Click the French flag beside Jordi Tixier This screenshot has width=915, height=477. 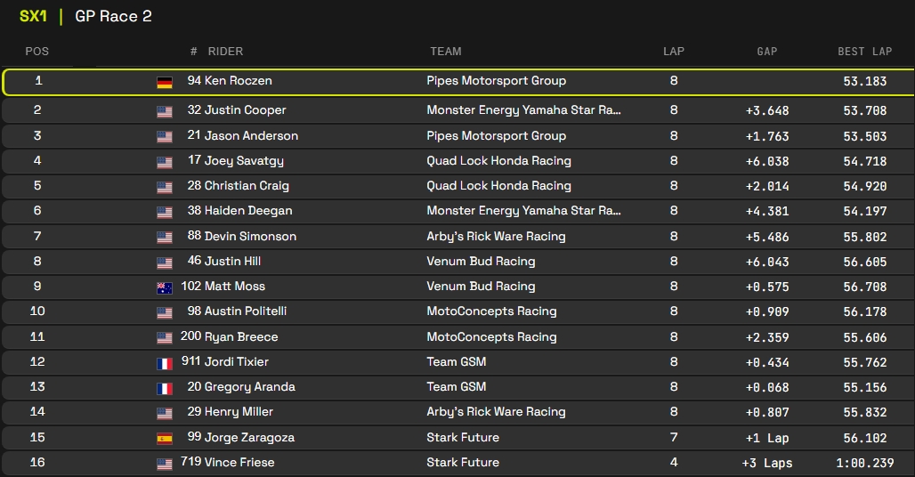pos(165,363)
